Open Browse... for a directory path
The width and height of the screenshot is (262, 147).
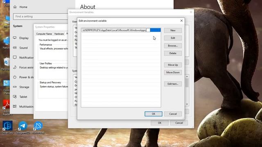173,46
